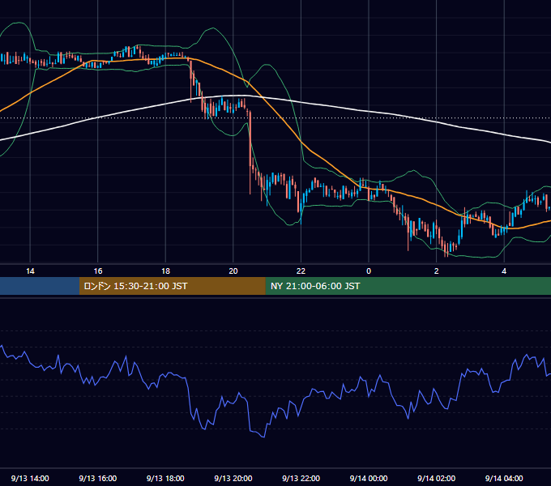The height and width of the screenshot is (486, 551).
Task: Click the 0 hour label on the price chart axis
Action: (369, 271)
